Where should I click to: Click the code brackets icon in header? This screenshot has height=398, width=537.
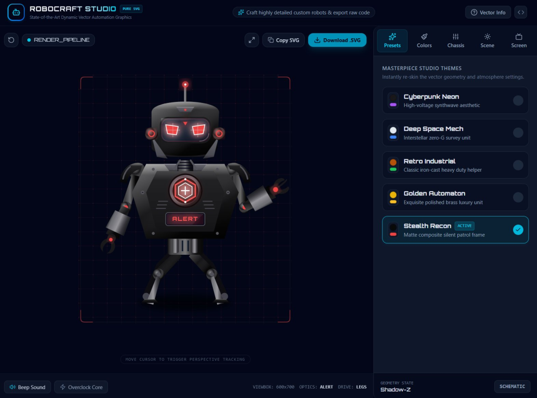tap(521, 12)
